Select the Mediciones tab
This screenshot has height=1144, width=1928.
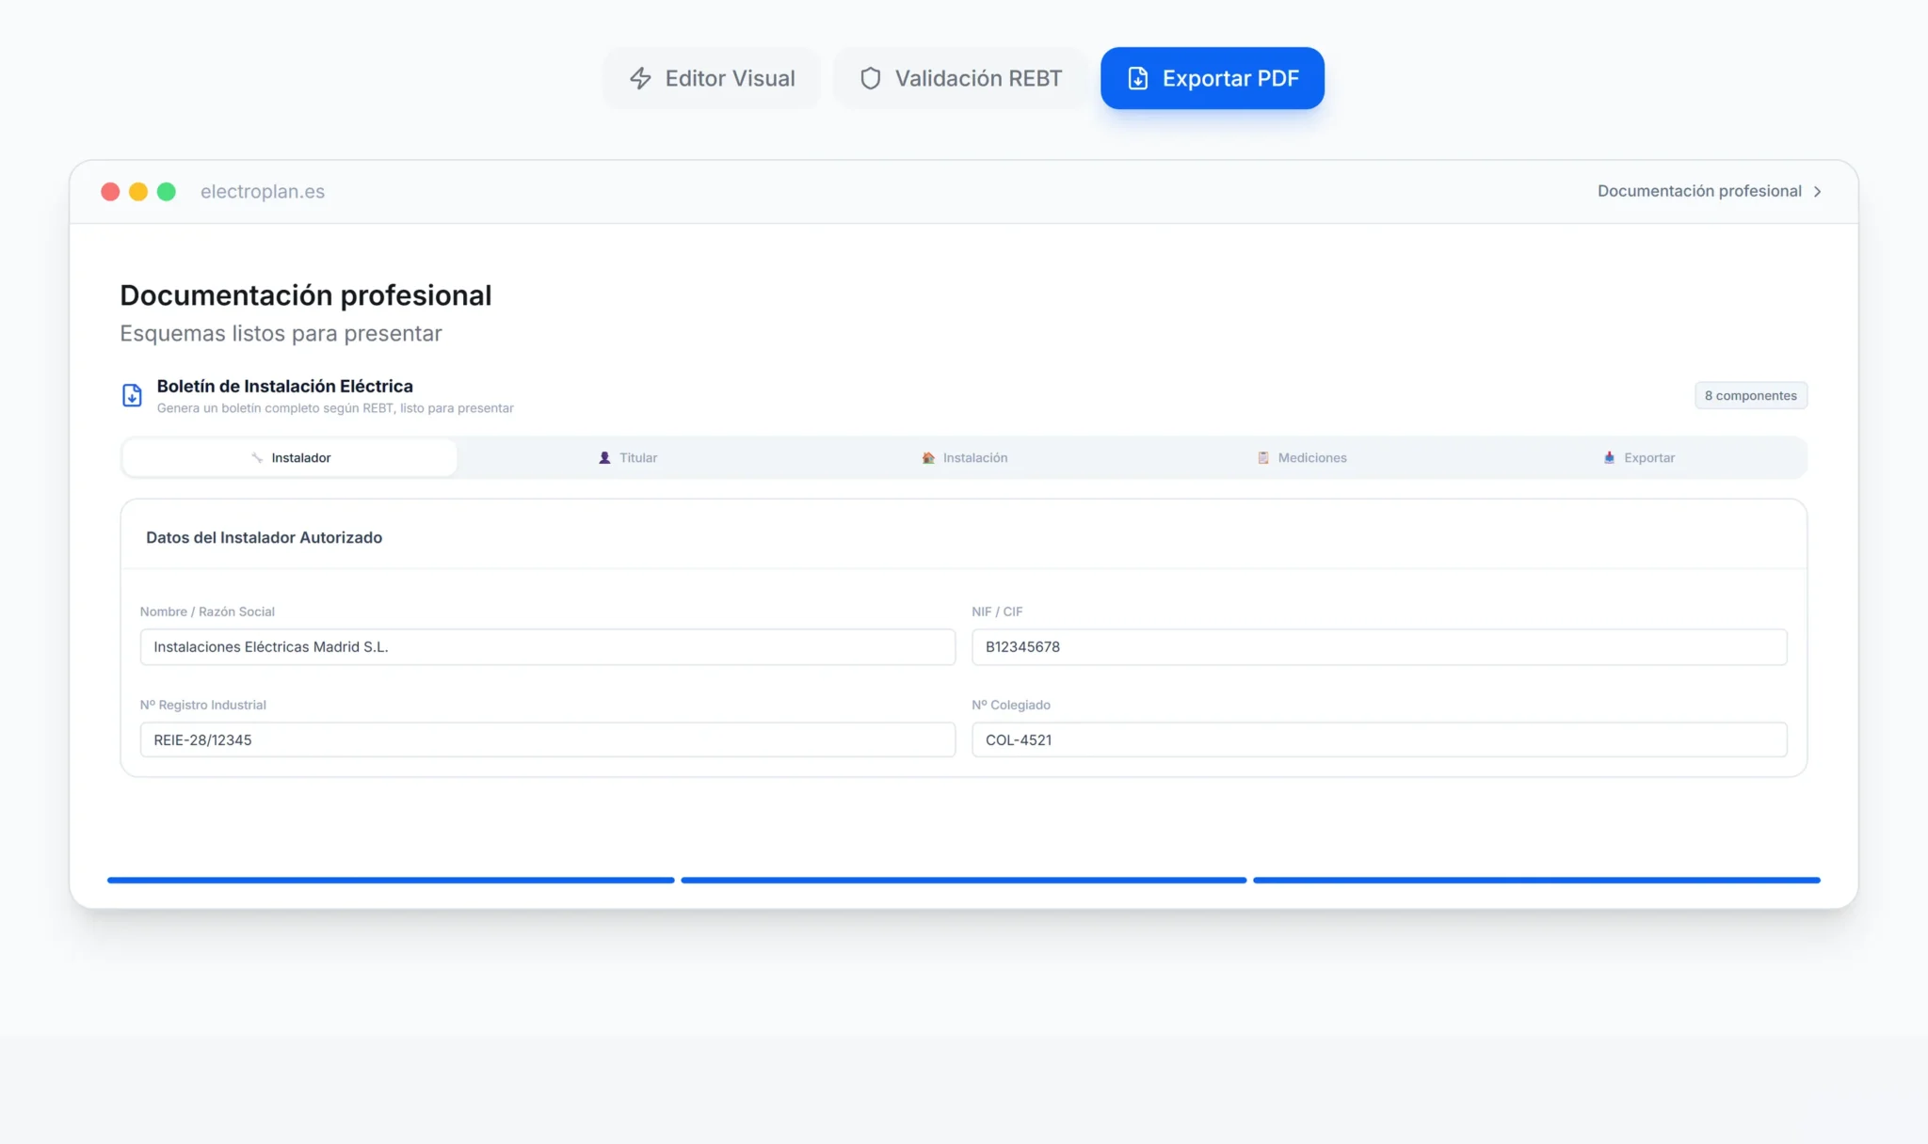point(1302,457)
